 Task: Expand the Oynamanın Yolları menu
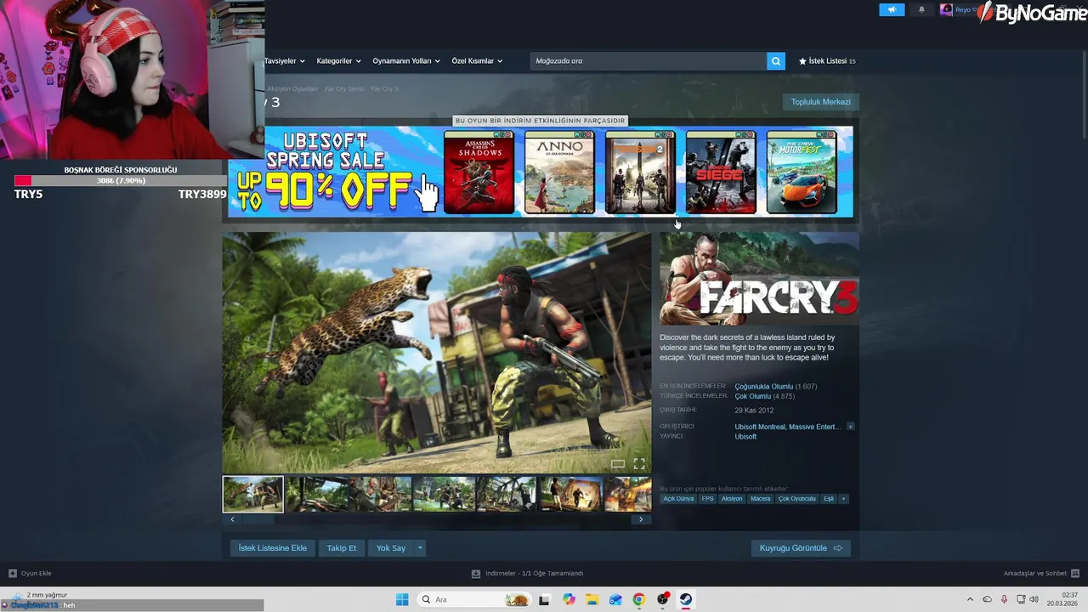coord(406,61)
